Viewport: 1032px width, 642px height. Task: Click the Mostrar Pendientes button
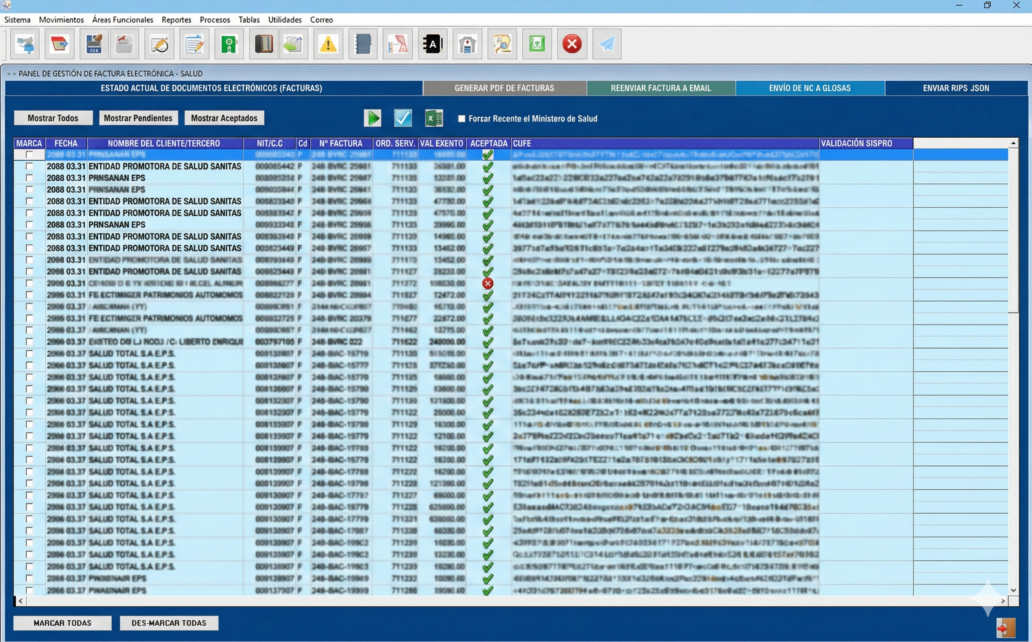click(x=138, y=118)
